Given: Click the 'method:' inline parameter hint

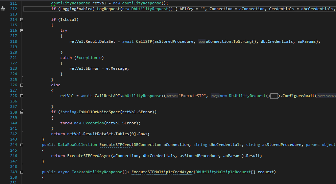Looking at the screenshot, I should [x=172, y=96].
